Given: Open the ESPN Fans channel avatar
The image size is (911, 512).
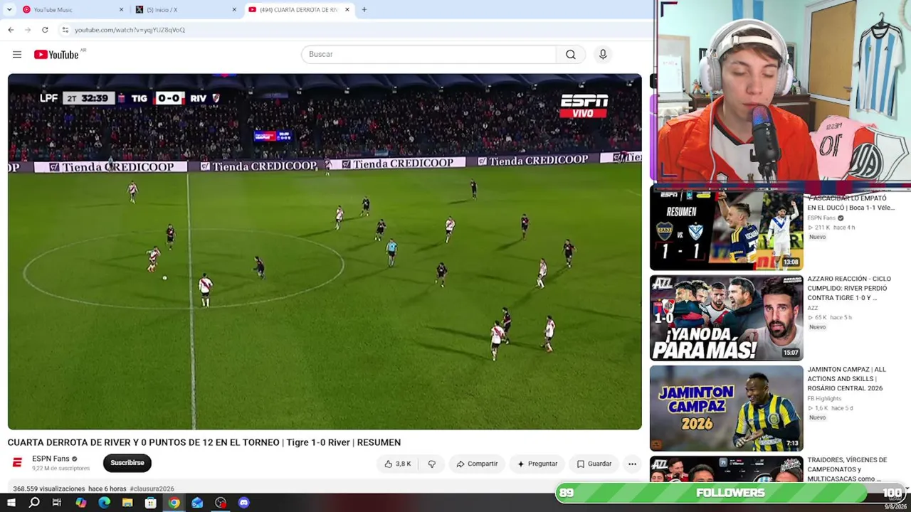Looking at the screenshot, I should tap(17, 463).
